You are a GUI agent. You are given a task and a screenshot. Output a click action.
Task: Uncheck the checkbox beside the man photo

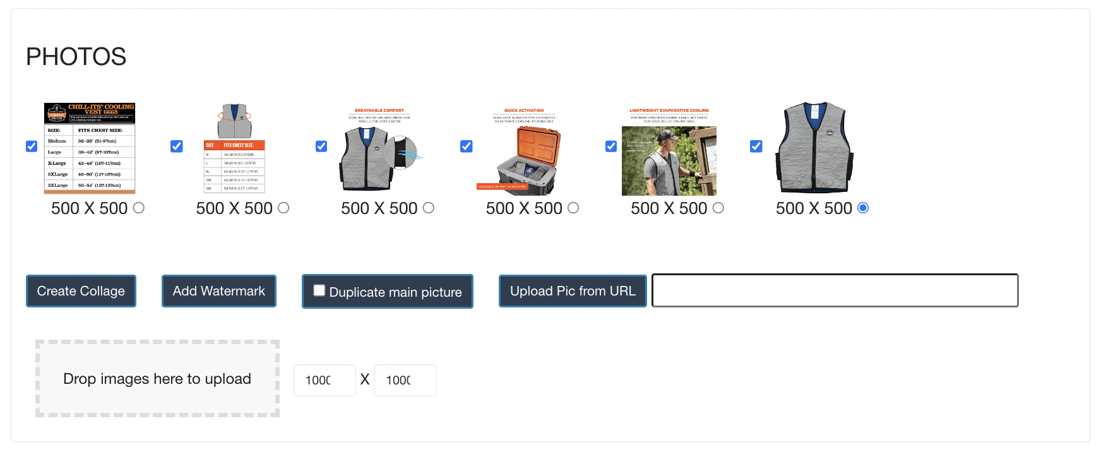pos(611,146)
